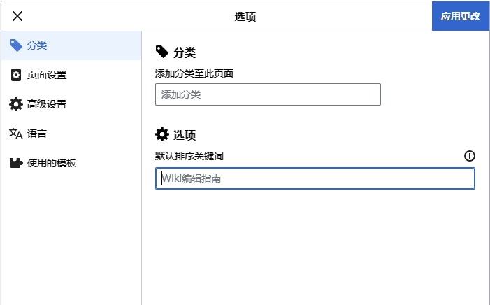Click the gear icon in the 选项 section heading

(162, 135)
